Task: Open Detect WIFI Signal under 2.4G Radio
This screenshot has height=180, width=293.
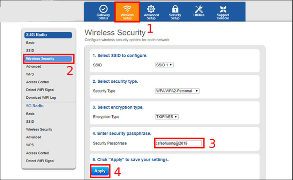Action: (40, 90)
